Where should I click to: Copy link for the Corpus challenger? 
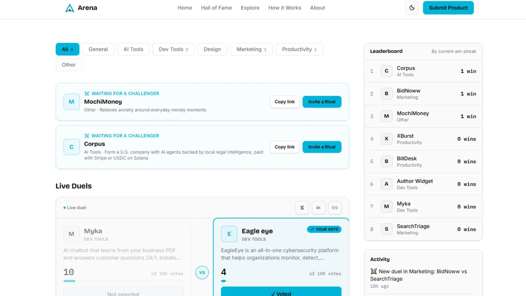coord(285,147)
